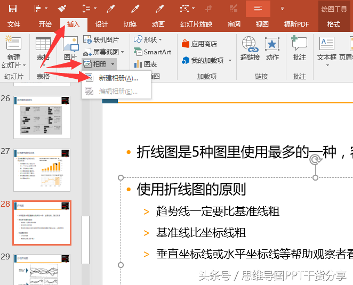
Task: Insert a comment with 批注 icon
Action: (x=299, y=48)
